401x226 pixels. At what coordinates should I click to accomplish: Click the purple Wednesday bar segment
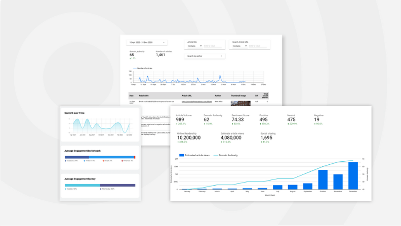click(x=117, y=186)
